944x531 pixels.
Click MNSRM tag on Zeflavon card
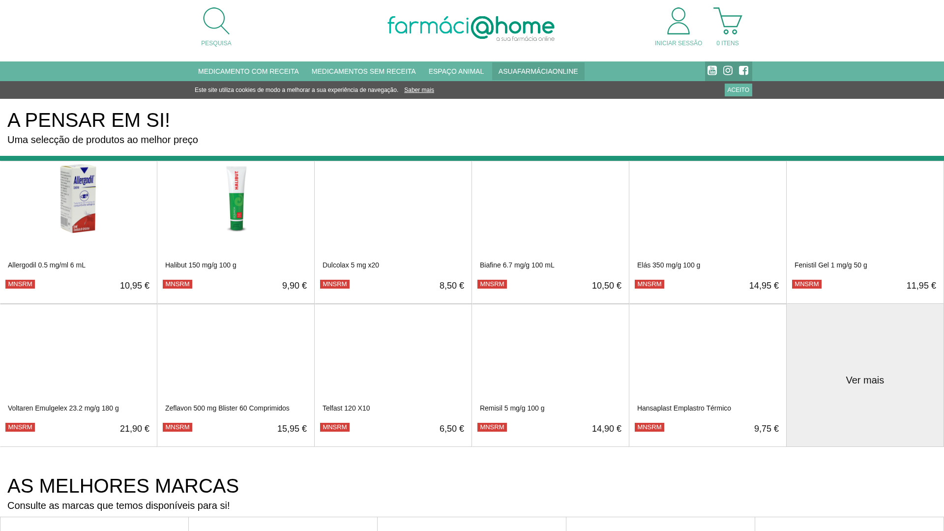[177, 427]
